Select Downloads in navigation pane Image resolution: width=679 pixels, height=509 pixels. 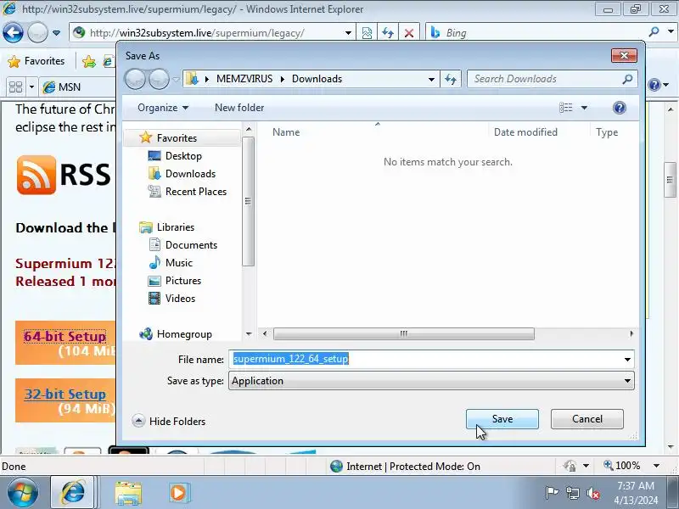click(190, 174)
